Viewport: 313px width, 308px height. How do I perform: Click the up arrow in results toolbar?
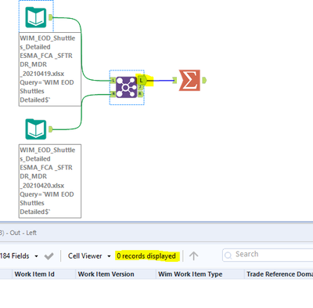(x=193, y=256)
